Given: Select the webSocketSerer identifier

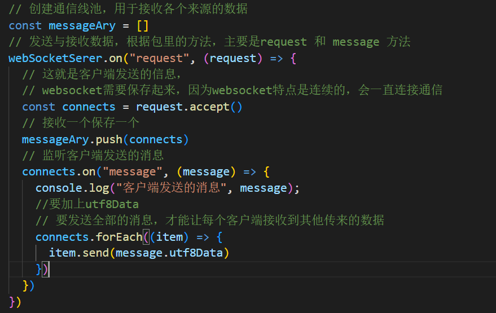Looking at the screenshot, I should pyautogui.click(x=55, y=58).
